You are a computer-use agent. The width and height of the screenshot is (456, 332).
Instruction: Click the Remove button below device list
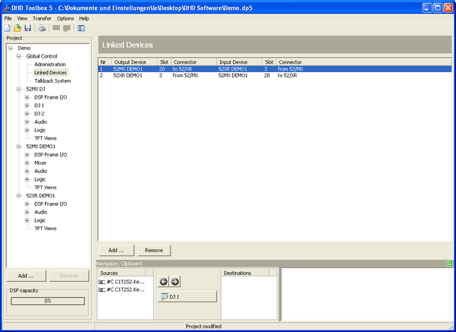coord(154,250)
